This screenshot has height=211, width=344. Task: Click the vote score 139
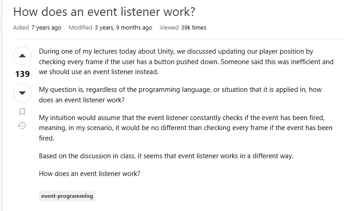coord(22,74)
